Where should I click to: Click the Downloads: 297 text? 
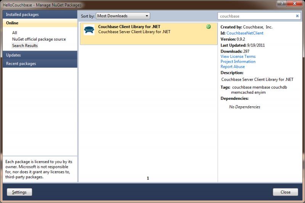pos(235,51)
